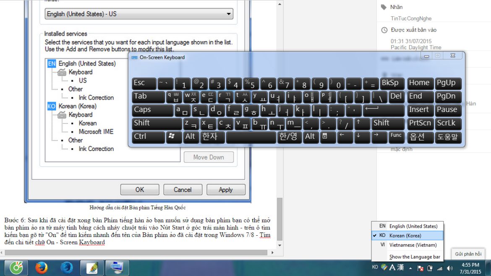Toggle the ScrLk key
The image size is (491, 276).
448,123
